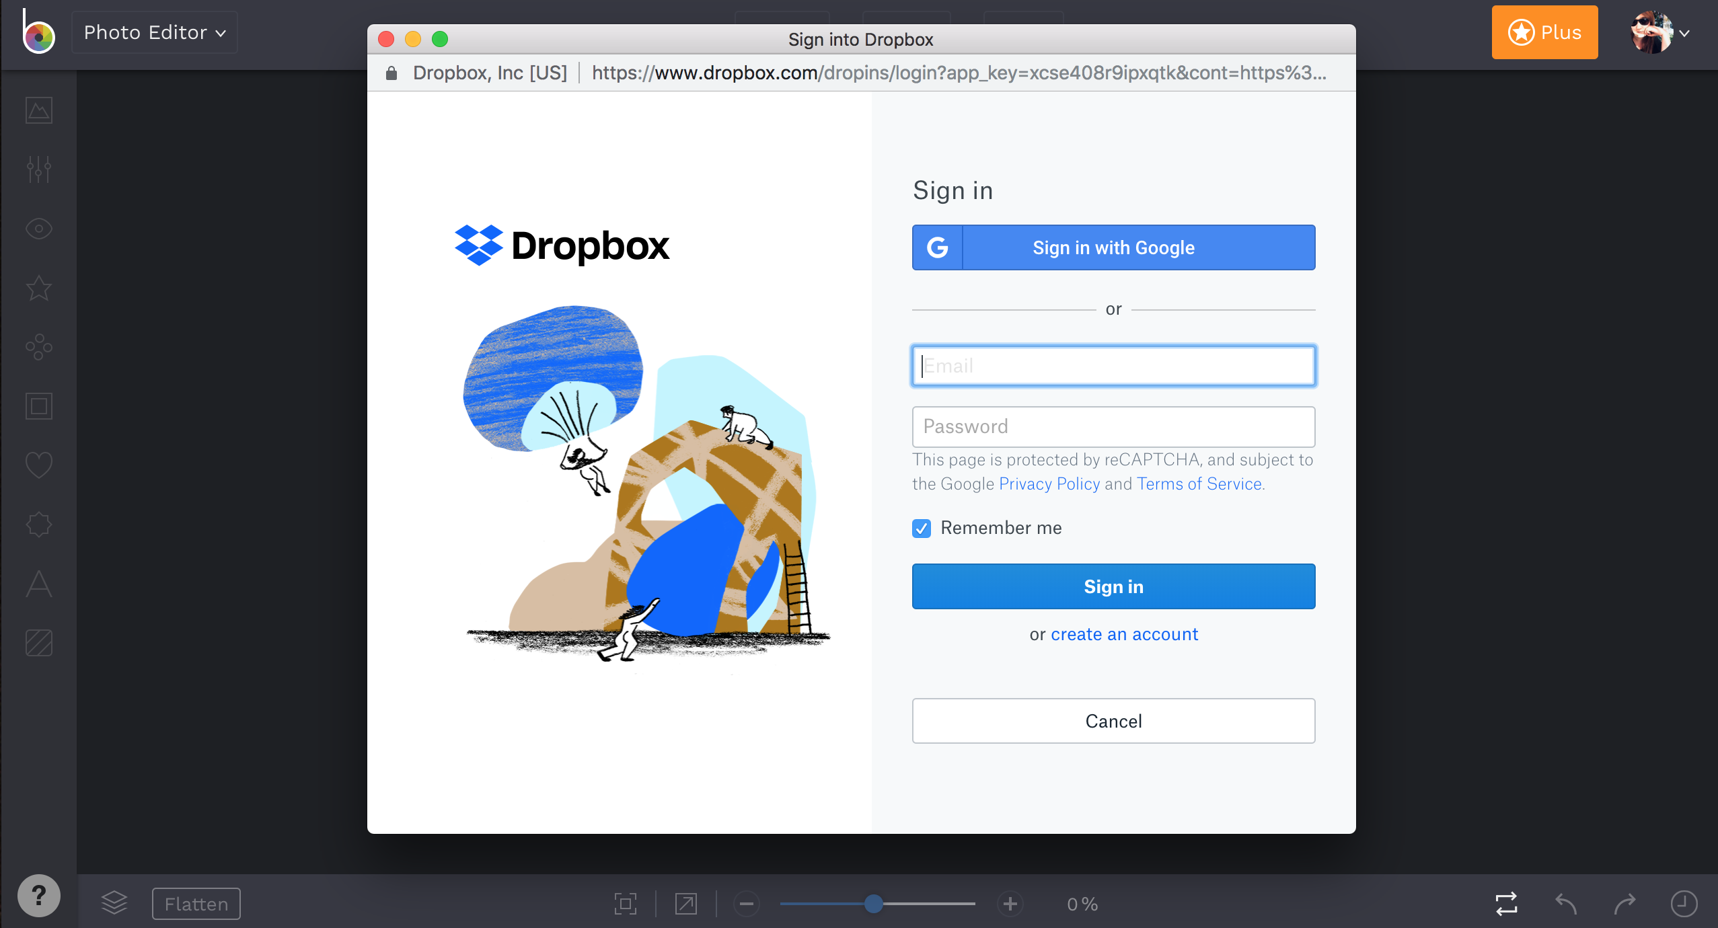The width and height of the screenshot is (1718, 928).
Task: Uncheck the Remember me checkbox
Action: point(922,529)
